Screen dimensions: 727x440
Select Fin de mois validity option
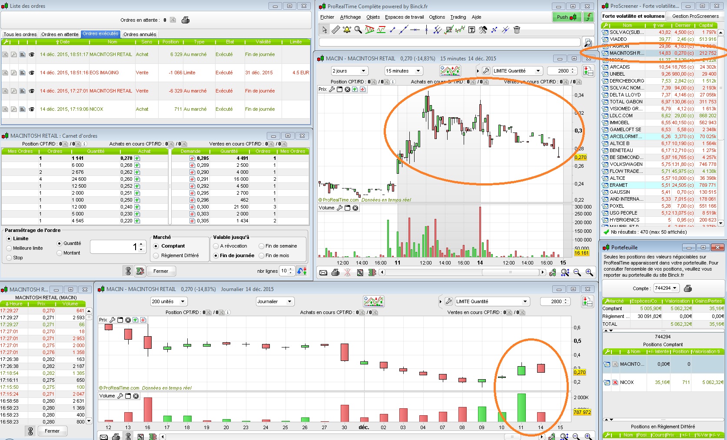point(261,255)
